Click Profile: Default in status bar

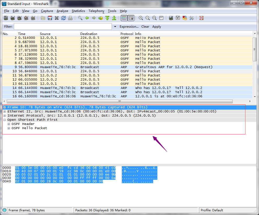212,210
